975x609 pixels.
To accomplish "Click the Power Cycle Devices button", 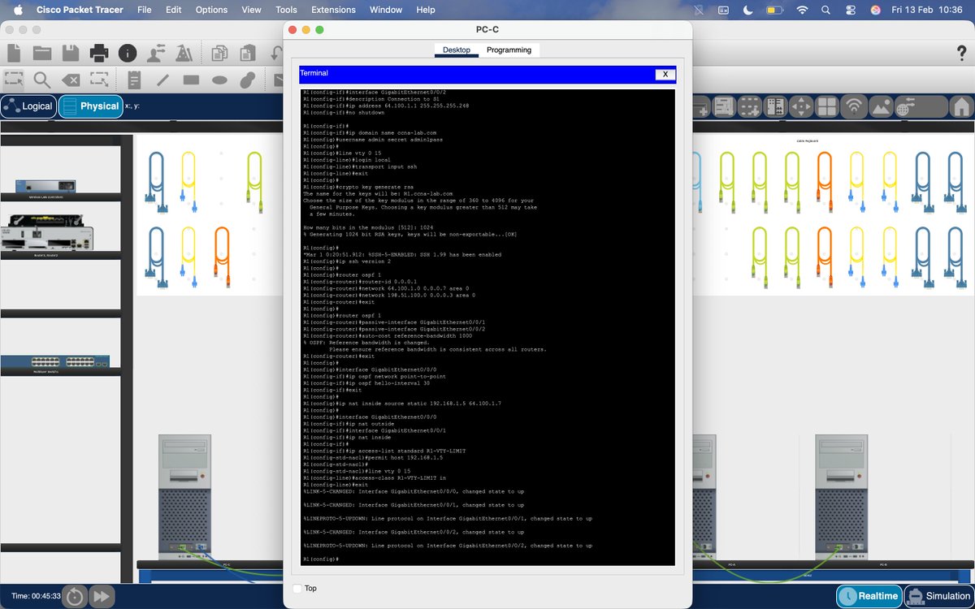I will point(75,596).
